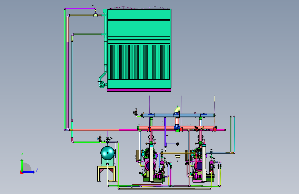Image resolution: width=299 pixels, height=194 pixels.
Task: Click the red origin ball of axis triad
Action: click(21, 172)
